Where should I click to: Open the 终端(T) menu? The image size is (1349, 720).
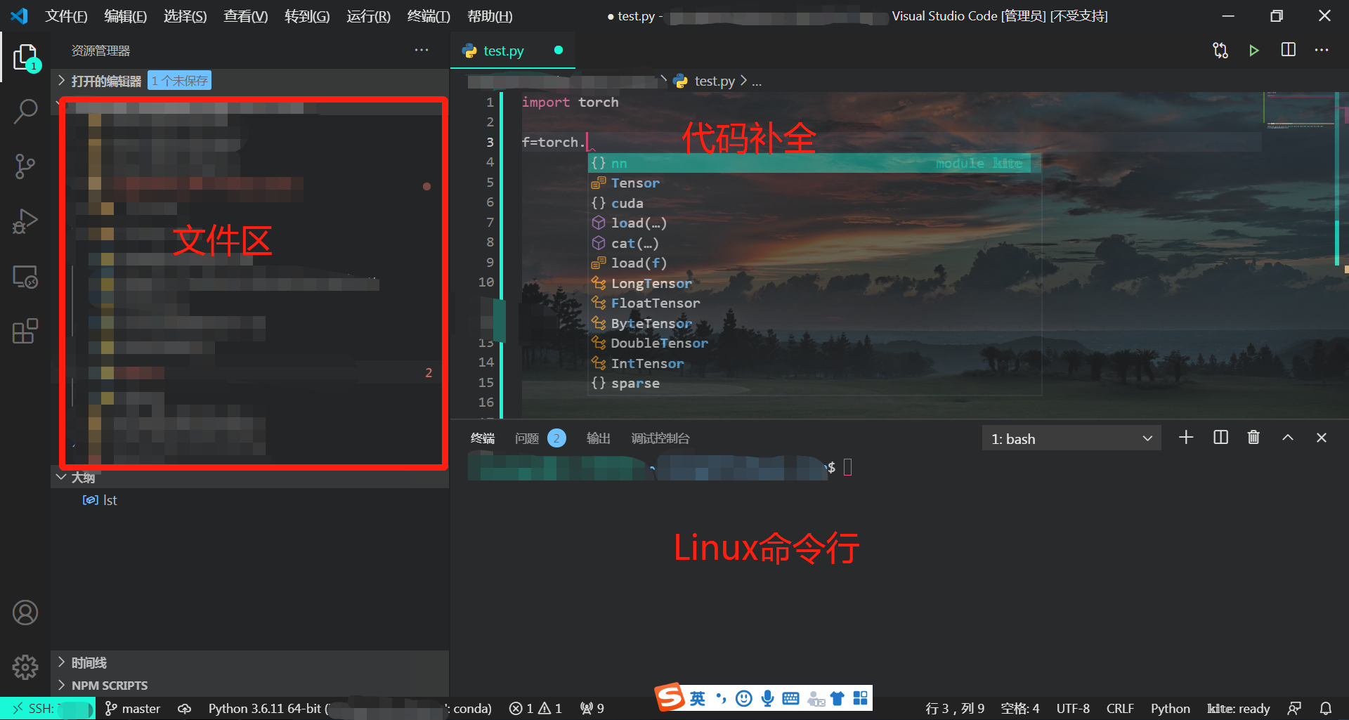[429, 16]
